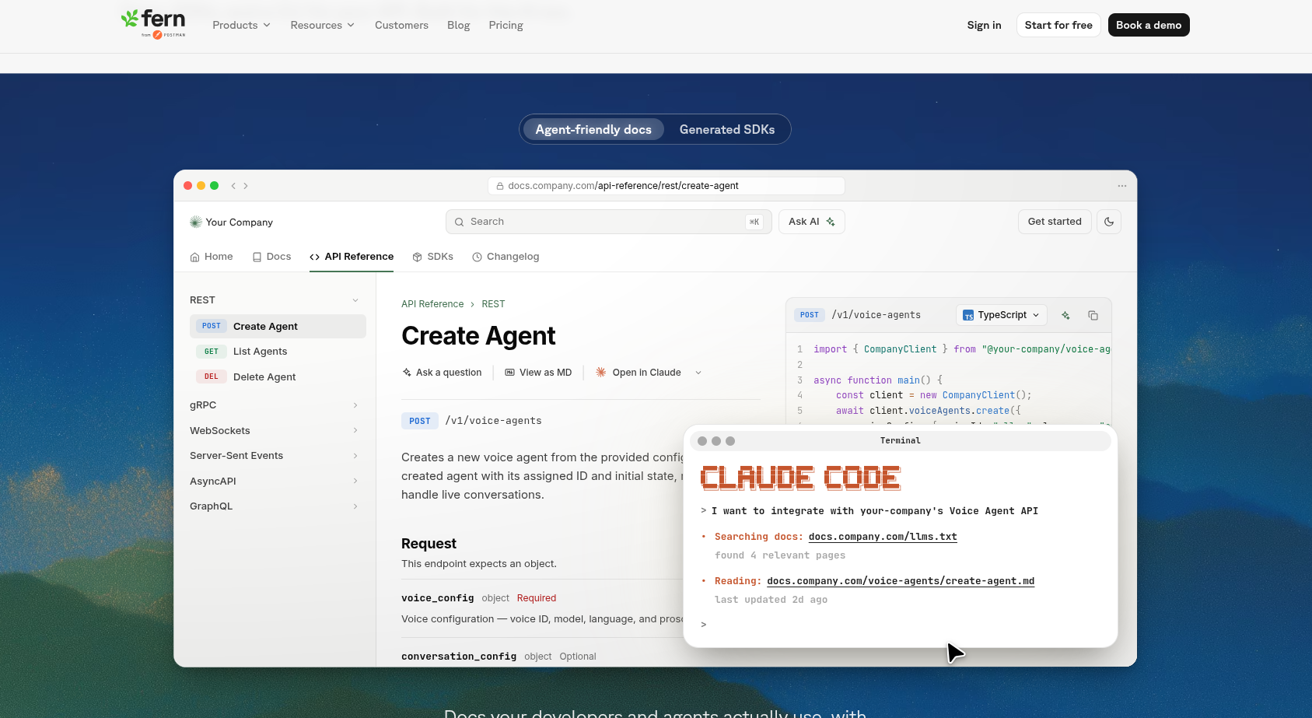This screenshot has height=718, width=1312.
Task: Click the forward arrow in the mock browser
Action: click(x=246, y=186)
